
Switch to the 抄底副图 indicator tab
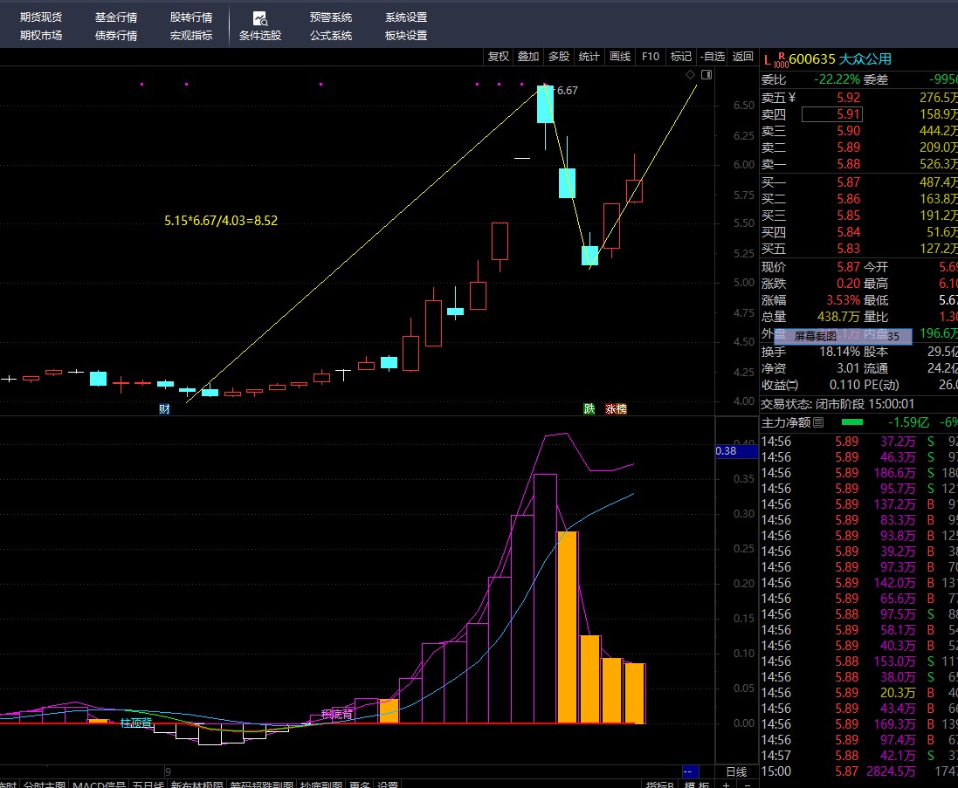[x=321, y=785]
